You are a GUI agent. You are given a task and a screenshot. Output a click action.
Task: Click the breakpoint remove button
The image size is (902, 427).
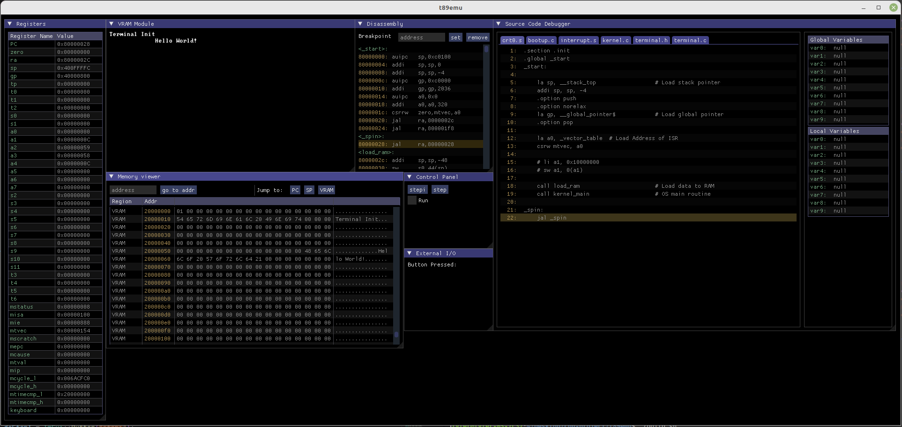point(477,37)
